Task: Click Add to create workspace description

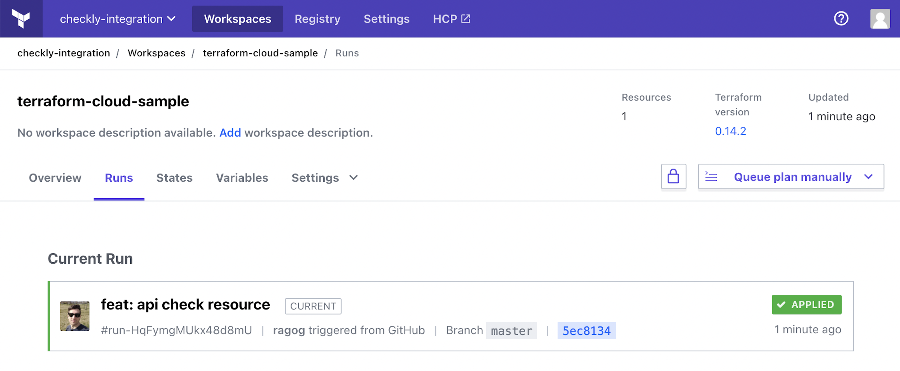Action: click(x=230, y=133)
